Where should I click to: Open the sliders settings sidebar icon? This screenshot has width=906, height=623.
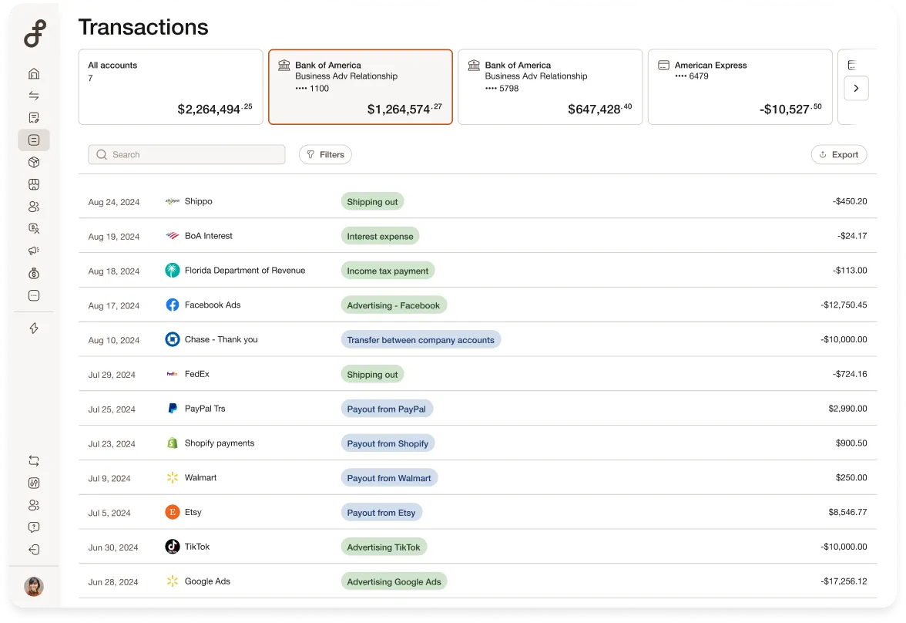coord(34,483)
